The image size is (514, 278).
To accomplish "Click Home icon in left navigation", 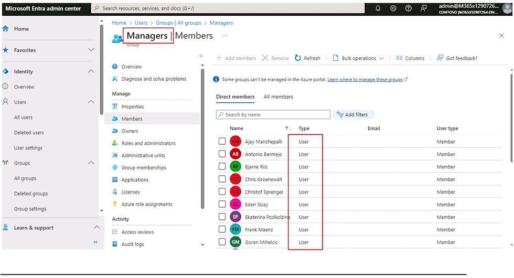I will (6, 29).
